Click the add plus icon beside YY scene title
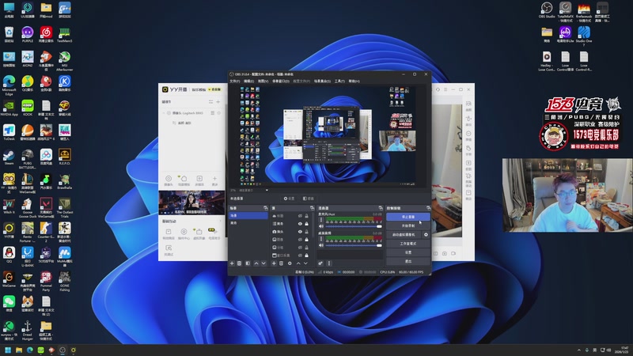Image resolution: width=633 pixels, height=356 pixels. tap(218, 102)
